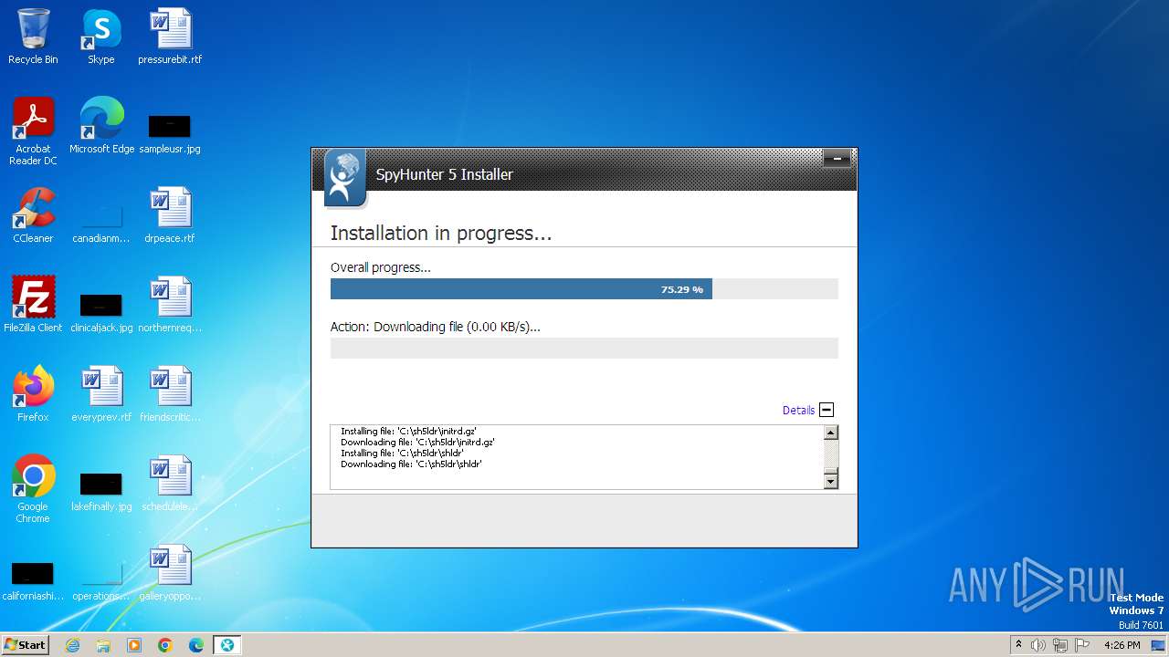Select the friendscritic... document icon
The height and width of the screenshot is (657, 1169).
170,394
